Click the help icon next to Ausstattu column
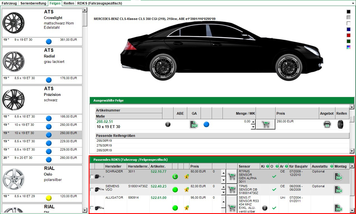Screen dimensions: 356x214 331,166
